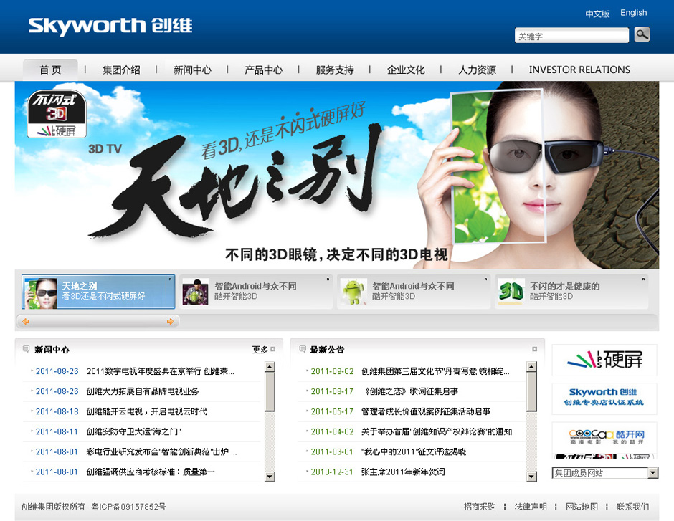Select the 天地之别 slide thumbnail
The width and height of the screenshot is (674, 521).
98,292
